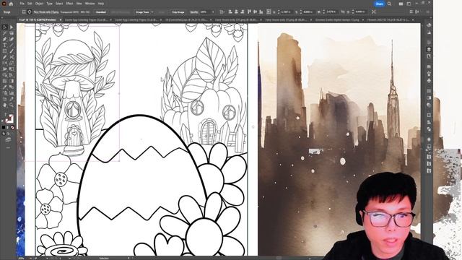Open the Effect menu
462x260 pixels.
69,4
